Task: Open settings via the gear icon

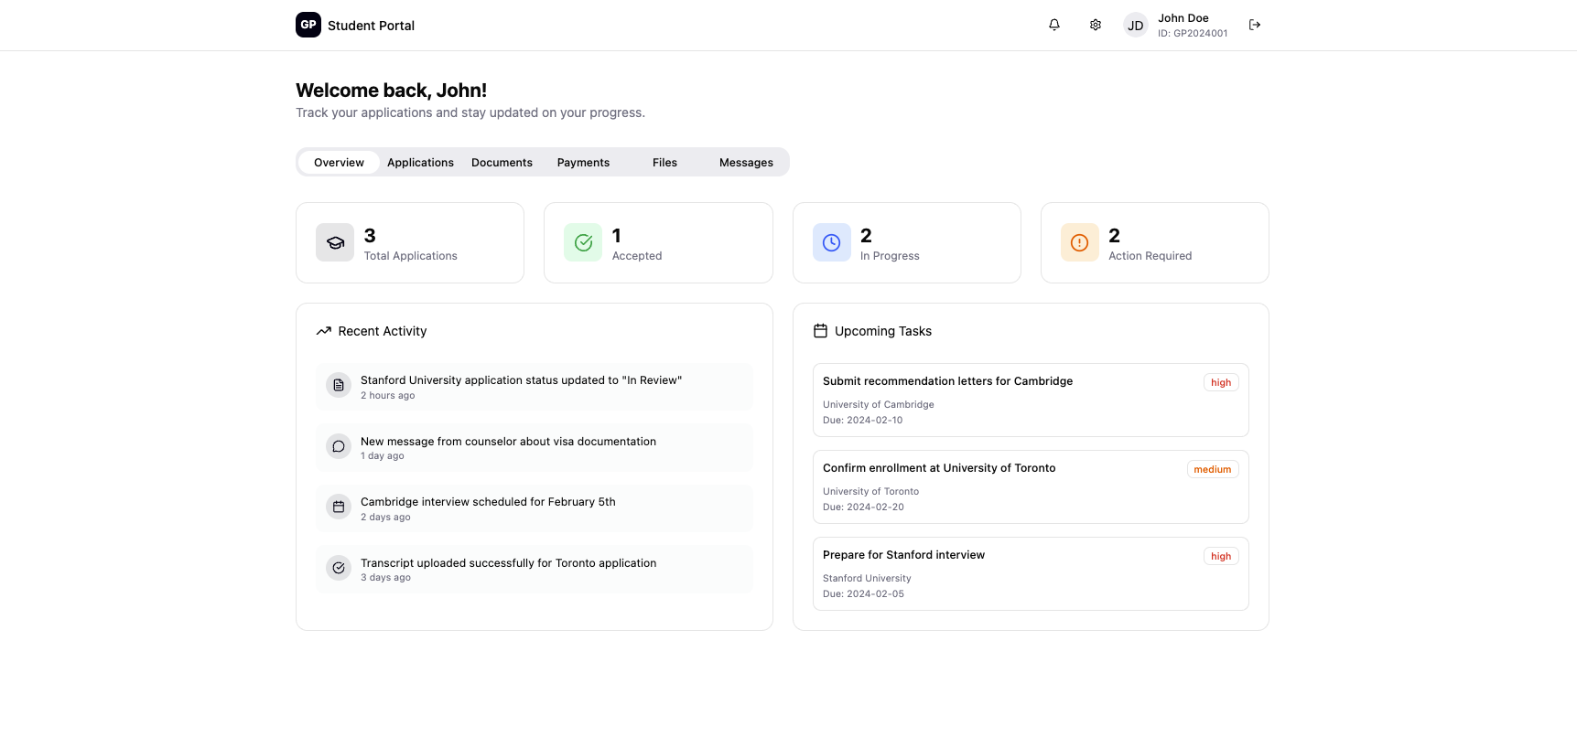Action: coord(1096,25)
